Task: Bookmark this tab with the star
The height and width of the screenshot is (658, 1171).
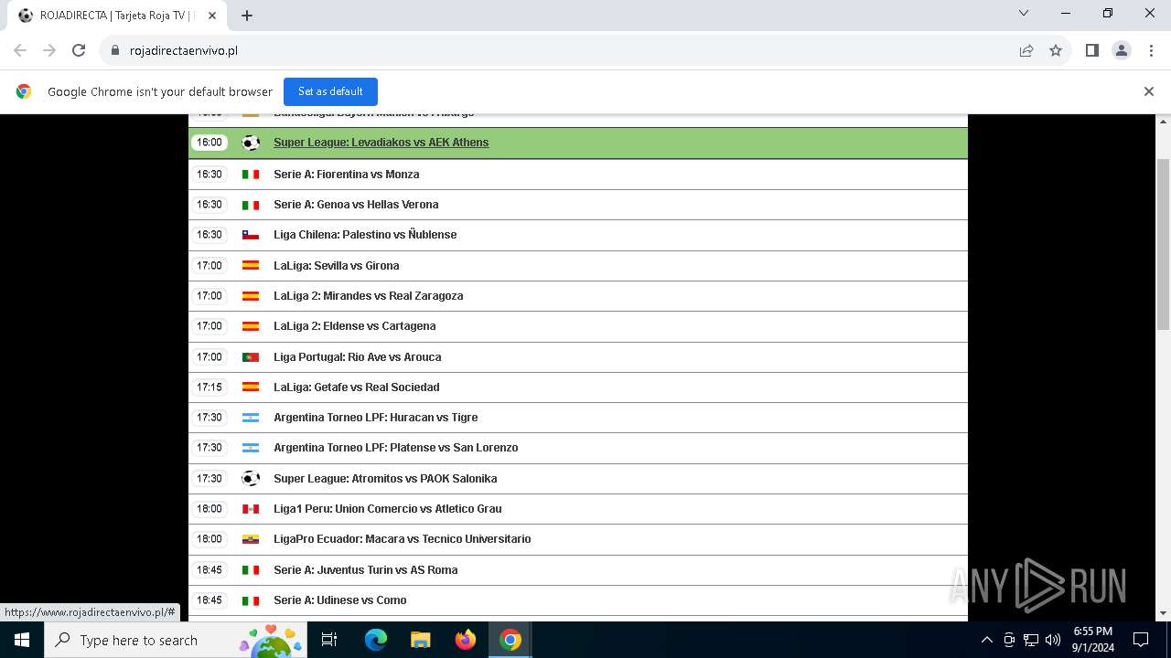Action: coord(1056,50)
